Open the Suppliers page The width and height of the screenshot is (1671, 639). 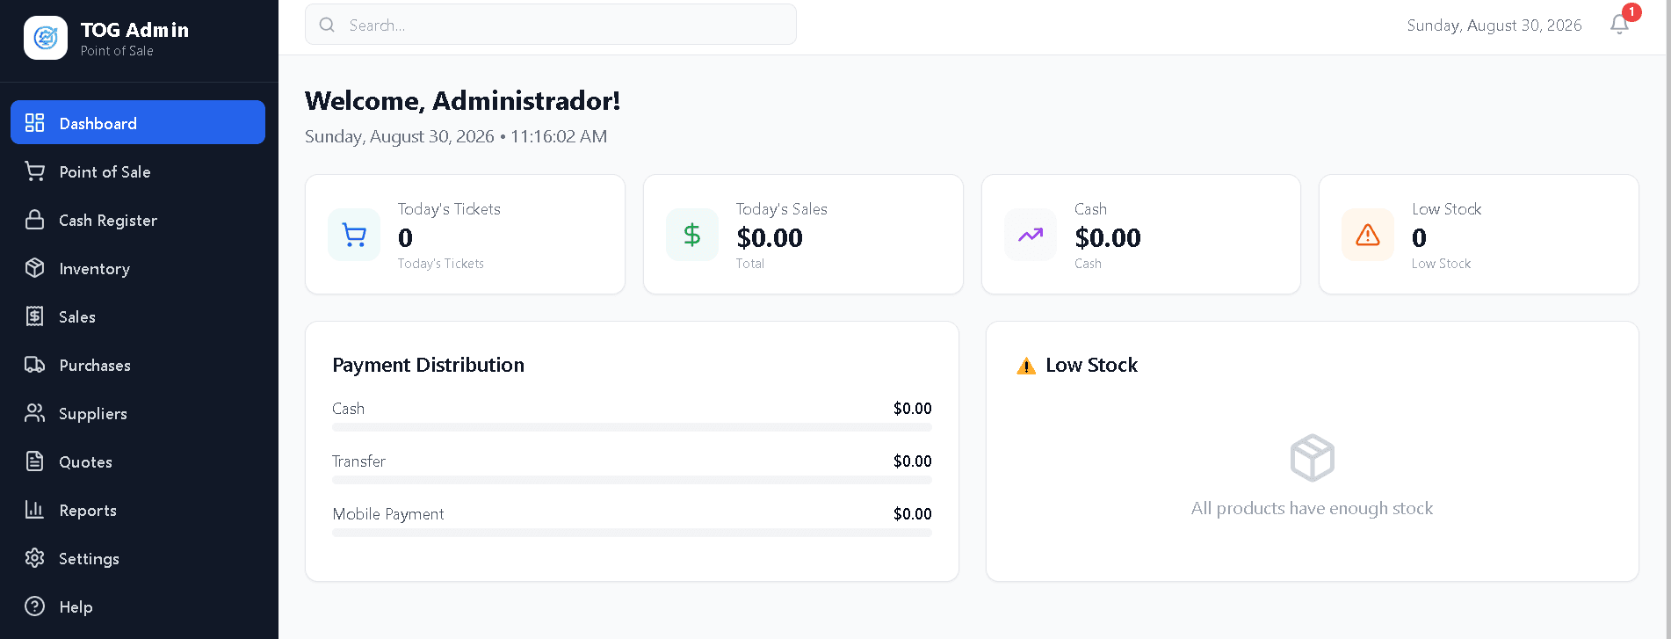138,413
